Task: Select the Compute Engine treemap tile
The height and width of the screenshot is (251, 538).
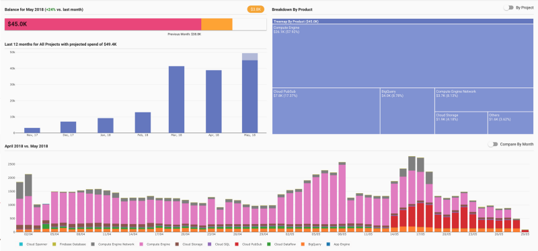Action: tap(402, 56)
